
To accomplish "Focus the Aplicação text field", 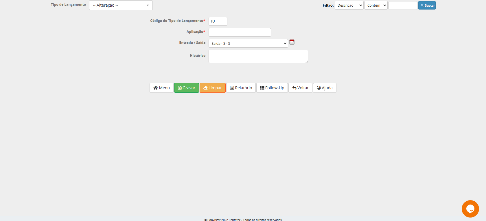I will tap(240, 32).
